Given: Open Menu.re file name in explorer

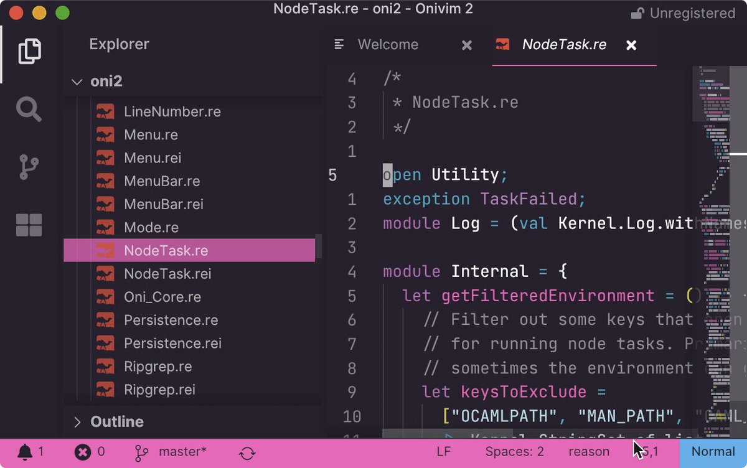Looking at the screenshot, I should point(151,135).
